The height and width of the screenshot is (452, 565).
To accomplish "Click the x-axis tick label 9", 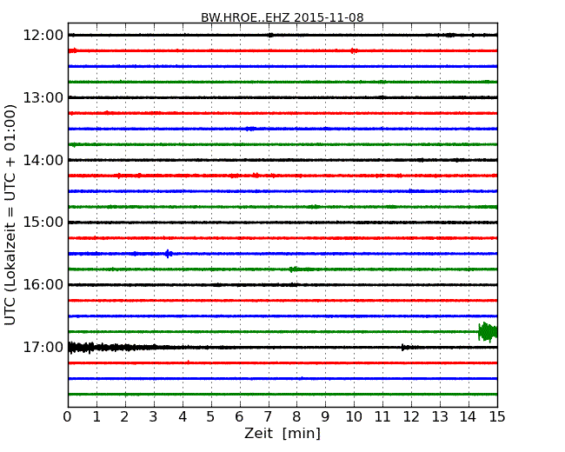I will coord(325,417).
